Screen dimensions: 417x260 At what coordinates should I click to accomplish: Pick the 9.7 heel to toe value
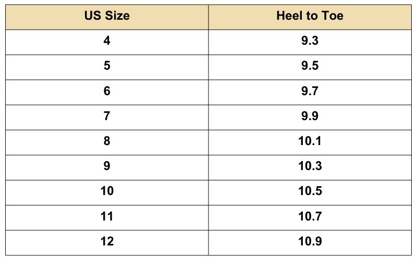(310, 91)
